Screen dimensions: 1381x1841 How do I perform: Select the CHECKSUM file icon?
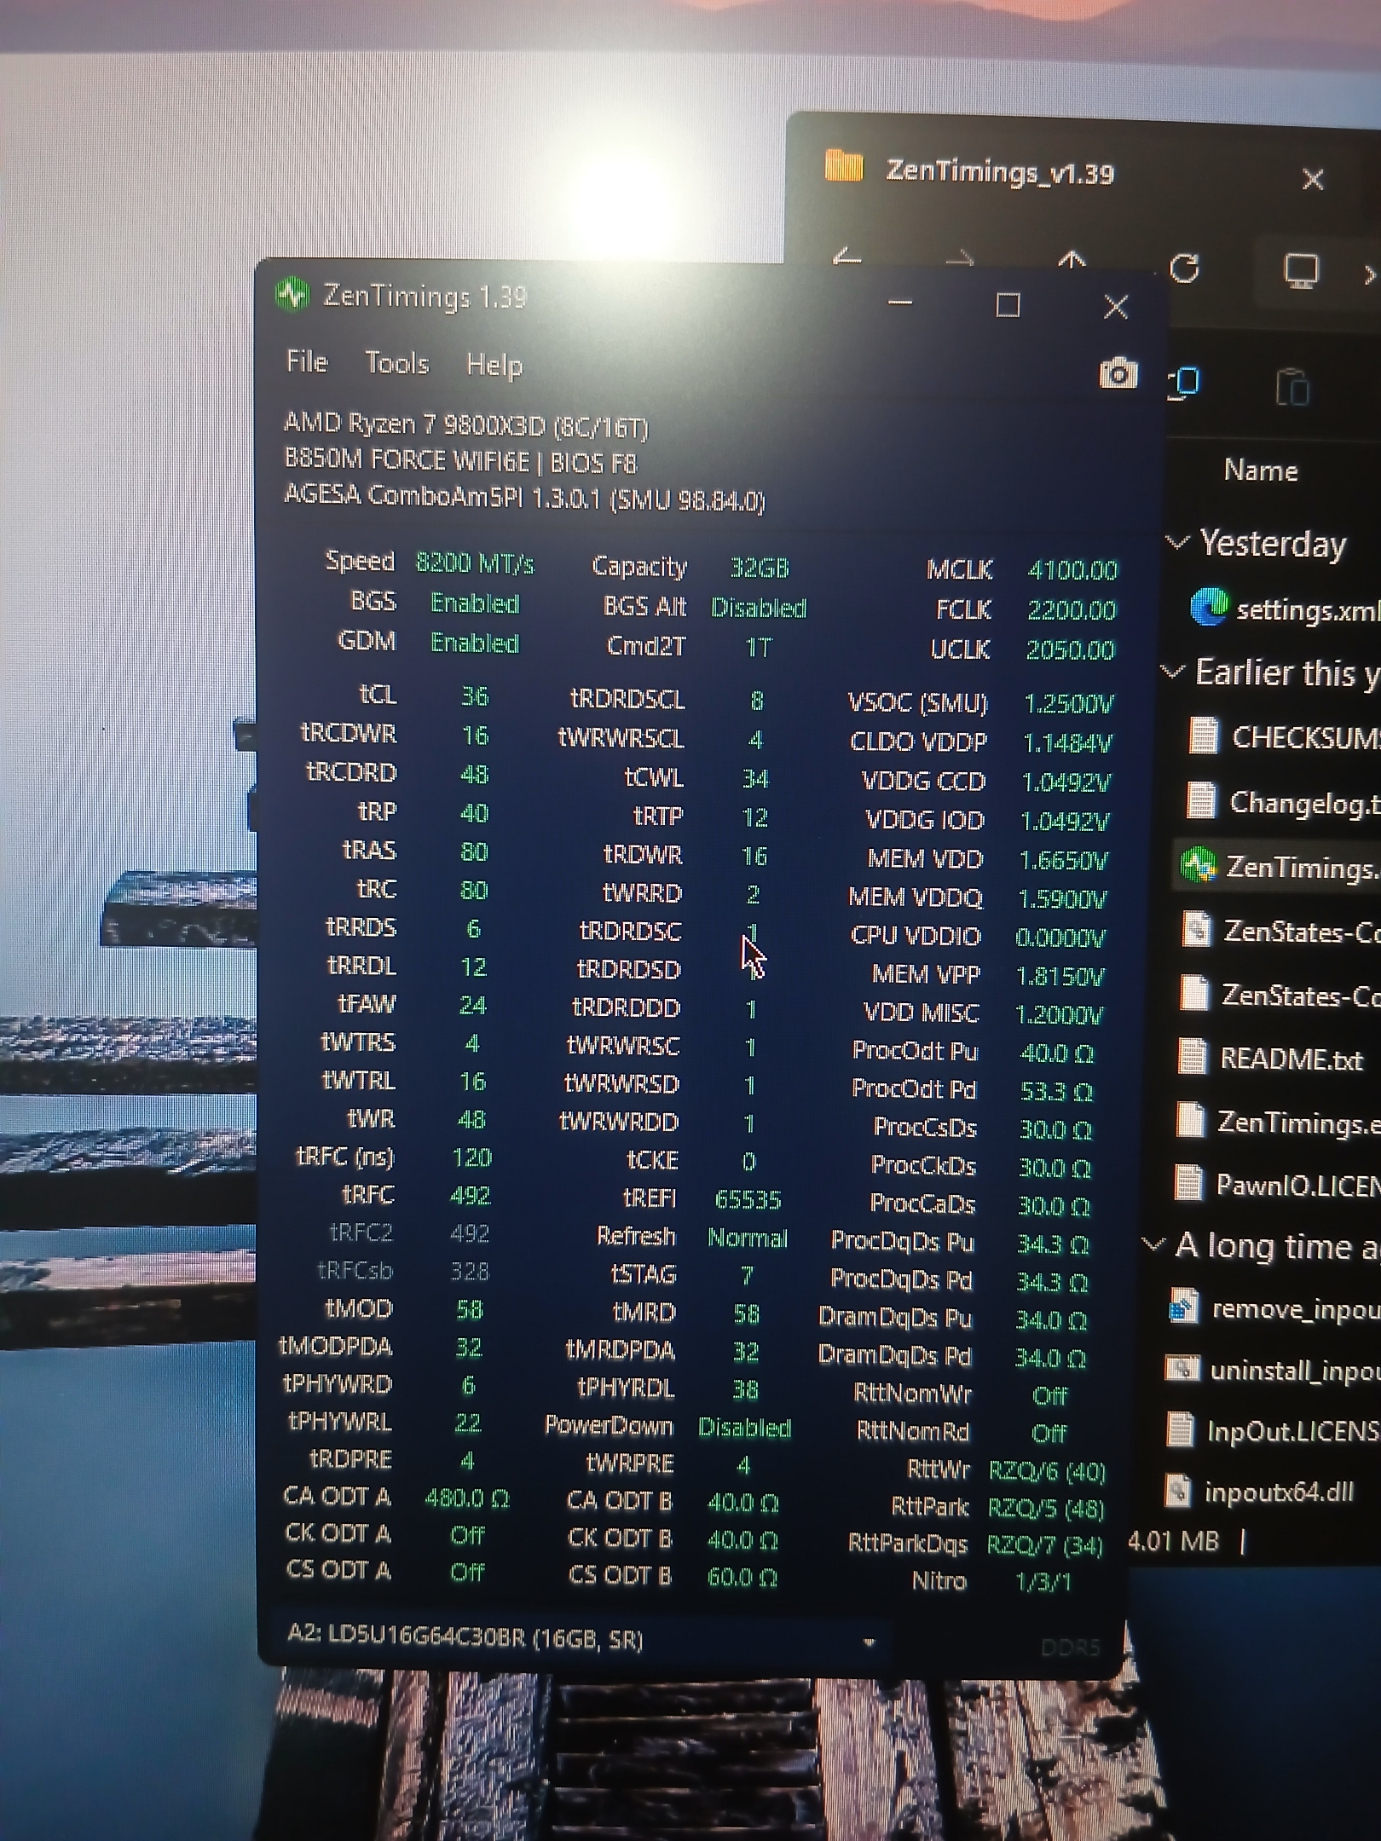pos(1203,736)
